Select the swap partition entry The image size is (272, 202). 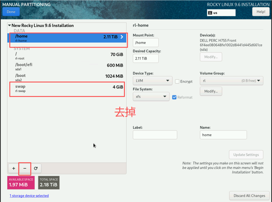(67, 88)
